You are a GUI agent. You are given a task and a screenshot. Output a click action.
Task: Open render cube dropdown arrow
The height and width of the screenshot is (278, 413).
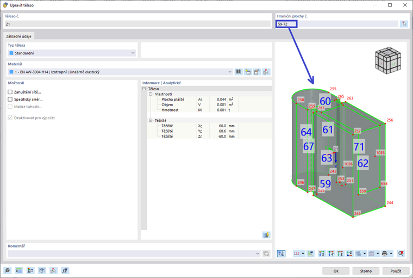pyautogui.click(x=378, y=254)
